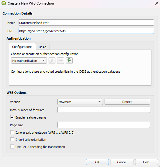Click the 'Authentication' heading
Screen dimensions: 160x167
coord(19,38)
